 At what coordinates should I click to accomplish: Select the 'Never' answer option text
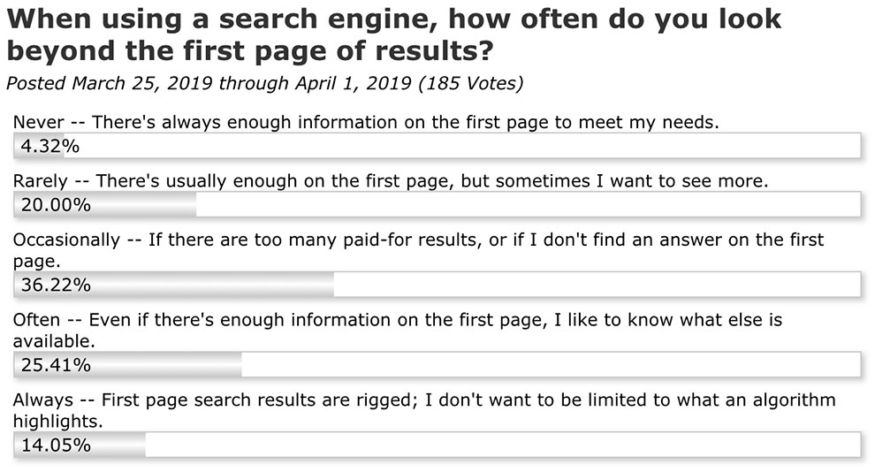click(366, 122)
